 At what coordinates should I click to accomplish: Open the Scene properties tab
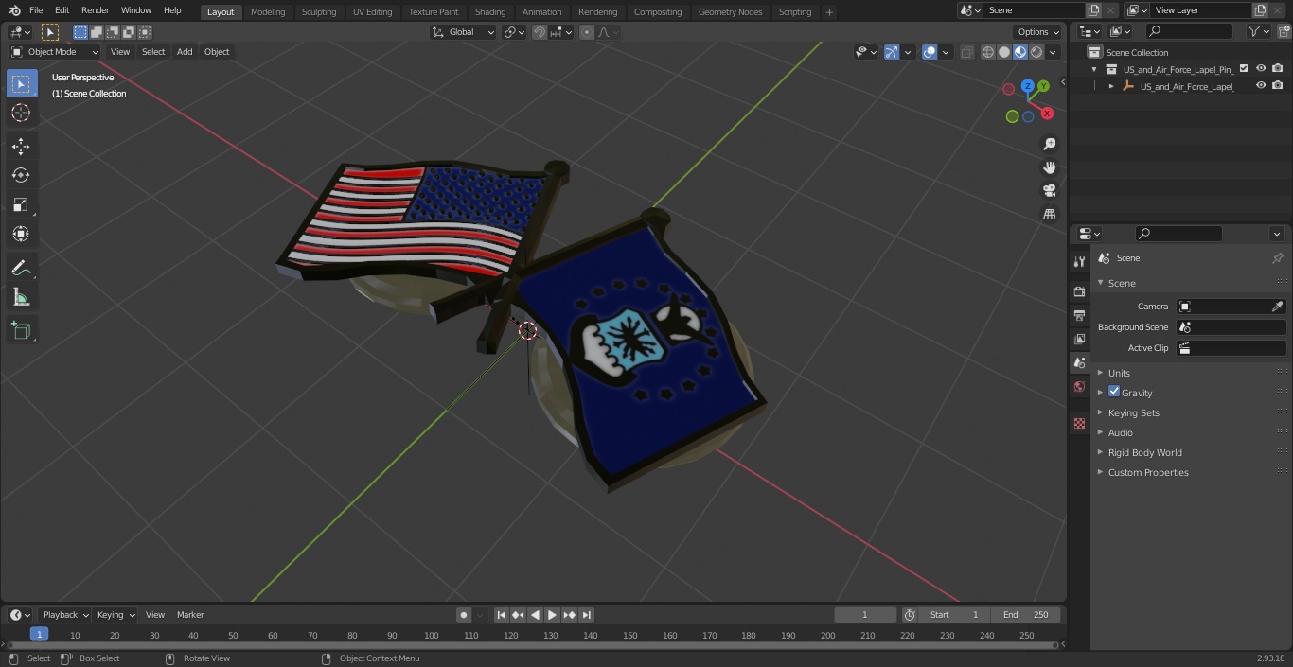tap(1079, 362)
